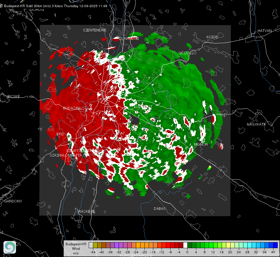
Task: Select the light gray legend swatch
Action: (x=91, y=245)
